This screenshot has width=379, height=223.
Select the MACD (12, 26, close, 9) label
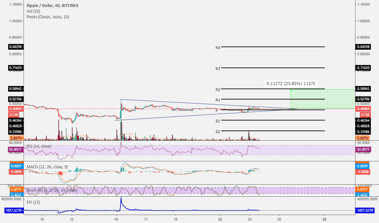point(47,167)
